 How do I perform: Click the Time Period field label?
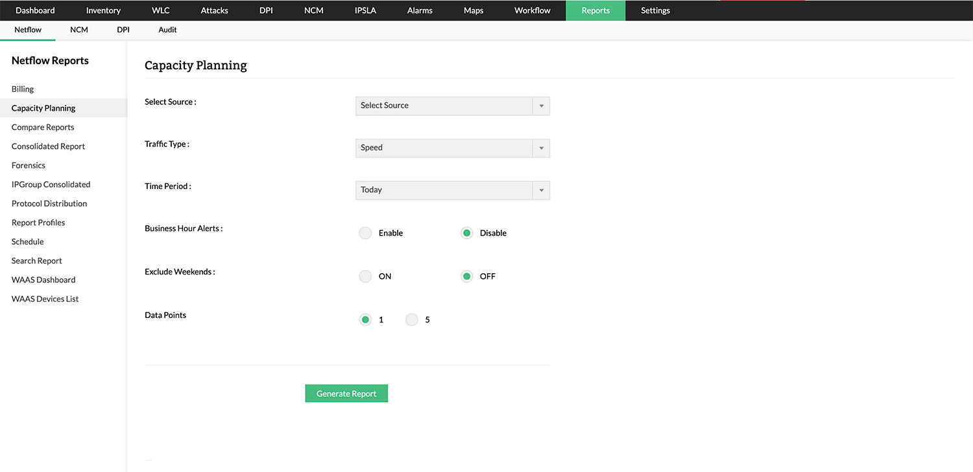tap(168, 186)
